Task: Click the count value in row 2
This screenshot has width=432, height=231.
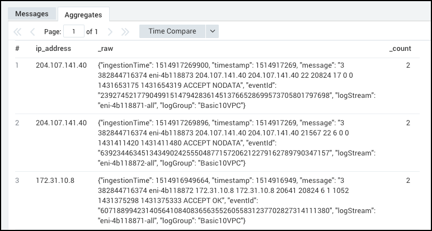Action: click(408, 122)
